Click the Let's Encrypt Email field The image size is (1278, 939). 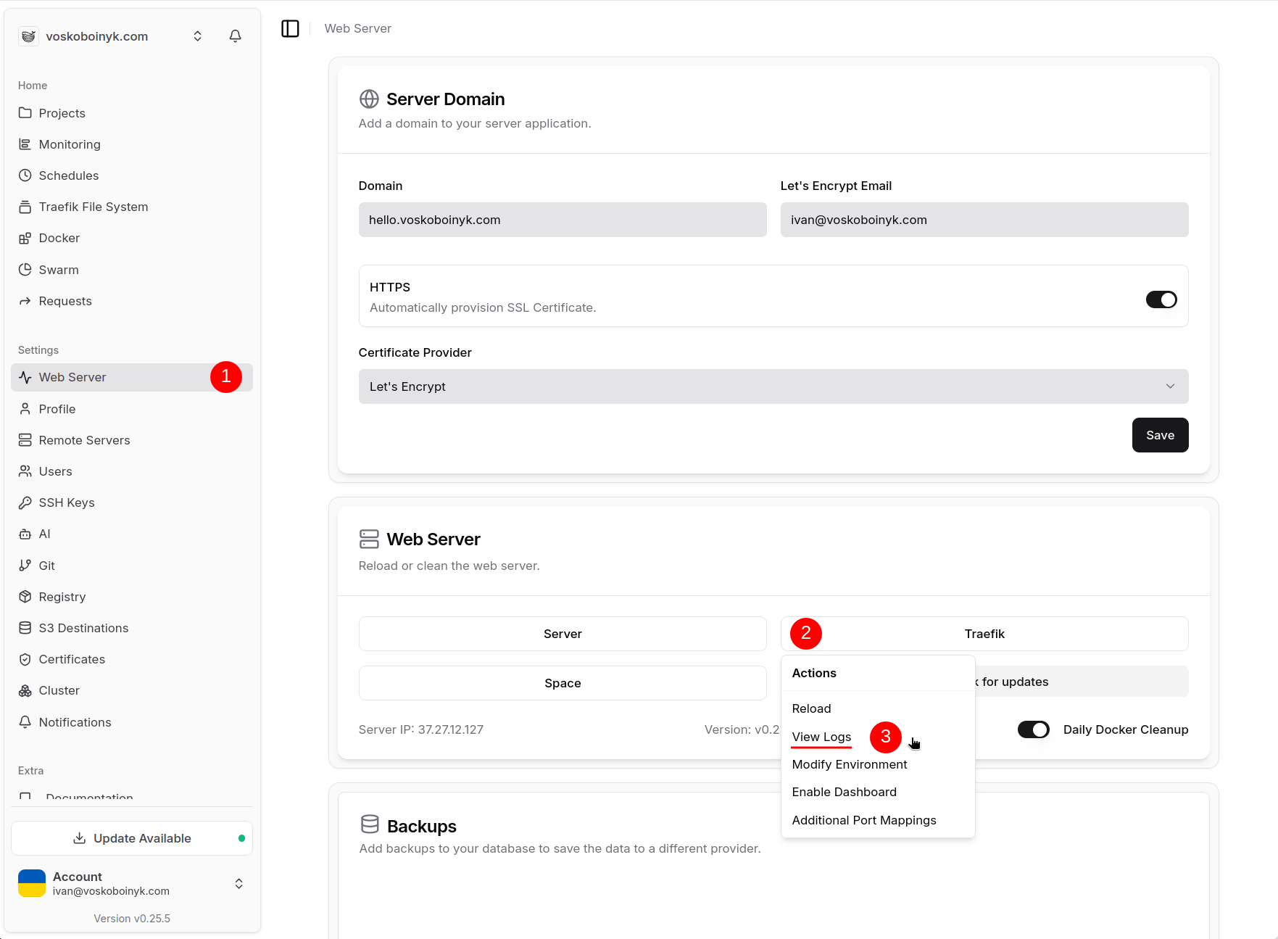(x=984, y=220)
